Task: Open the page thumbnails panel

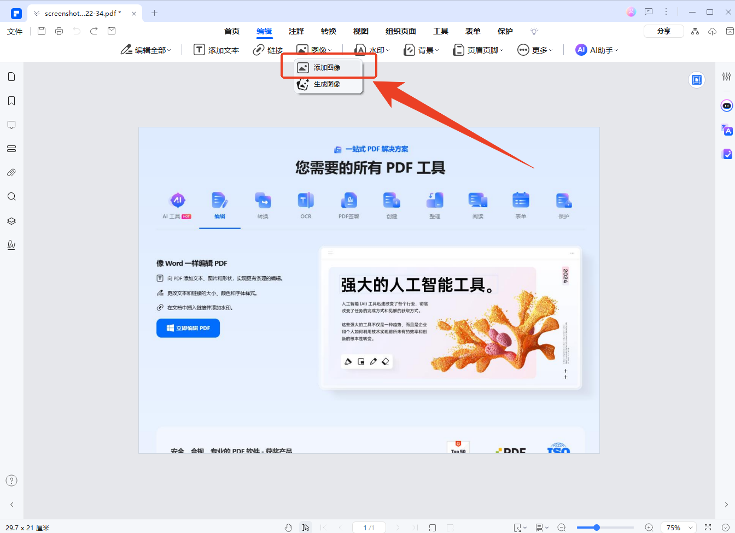Action: [11, 77]
